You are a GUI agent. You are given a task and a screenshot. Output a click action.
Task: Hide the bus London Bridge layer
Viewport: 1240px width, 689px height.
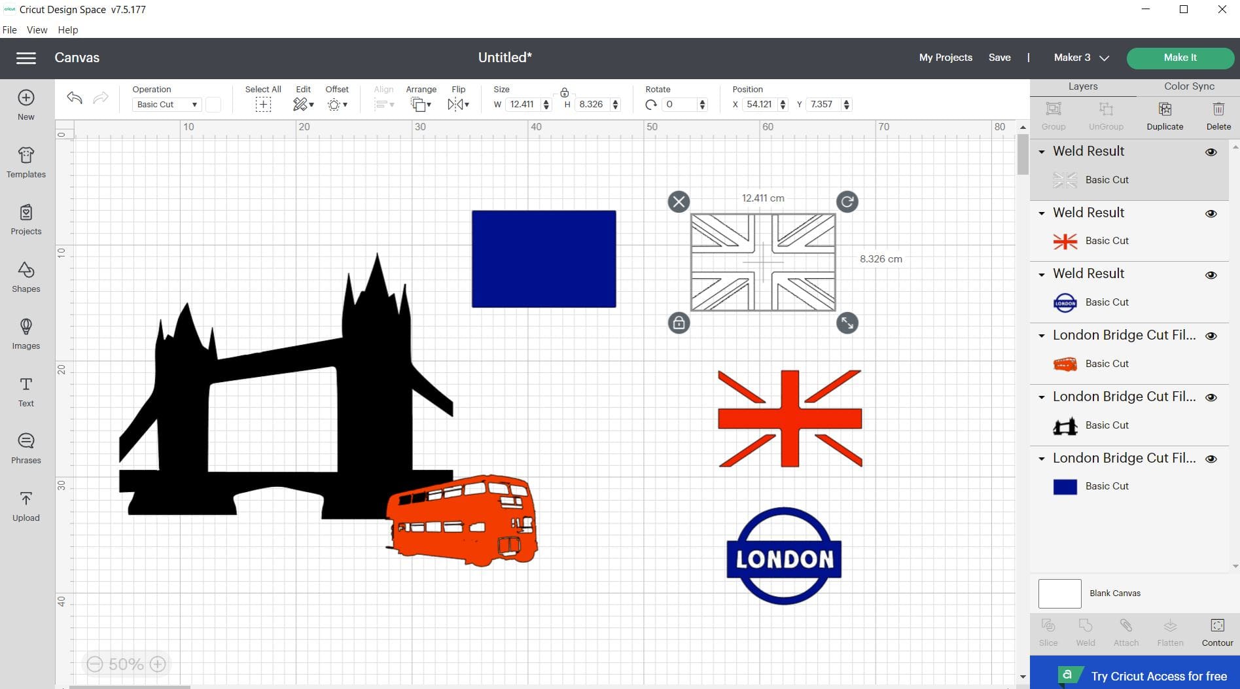tap(1211, 336)
